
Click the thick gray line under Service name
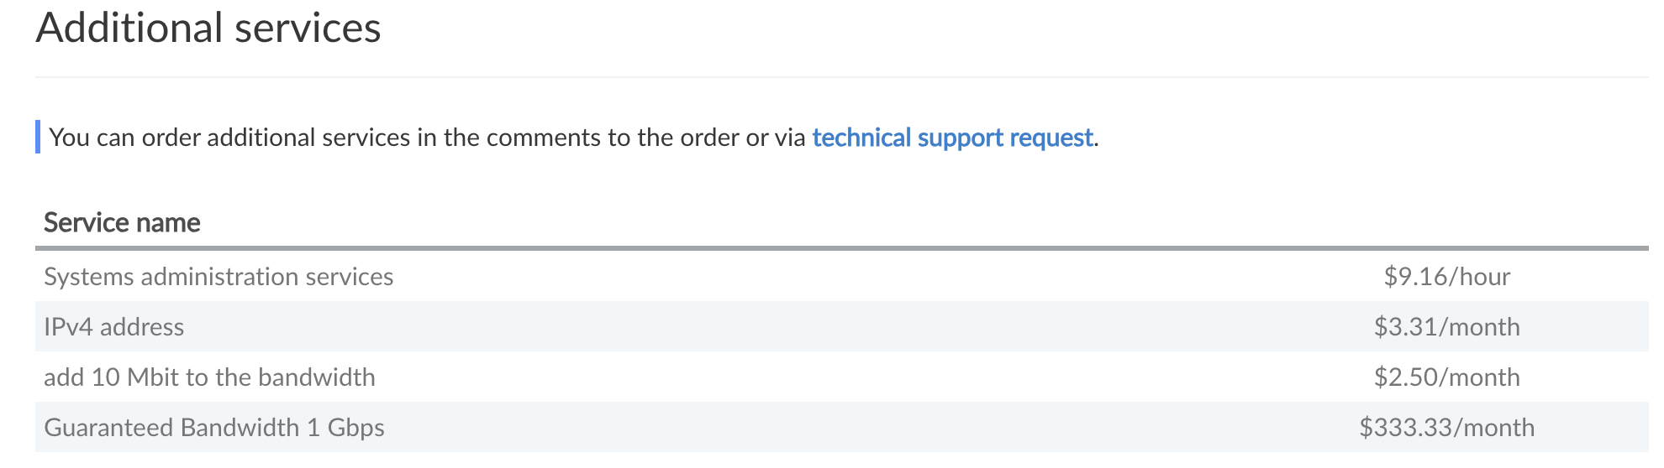coord(840,248)
